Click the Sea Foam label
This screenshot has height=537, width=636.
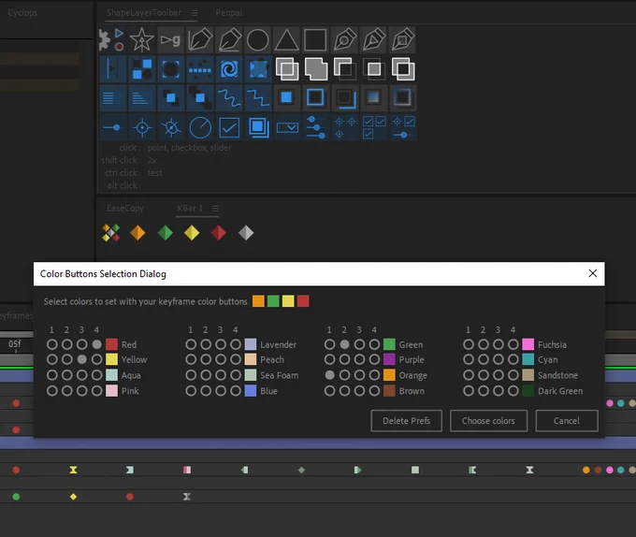click(279, 375)
